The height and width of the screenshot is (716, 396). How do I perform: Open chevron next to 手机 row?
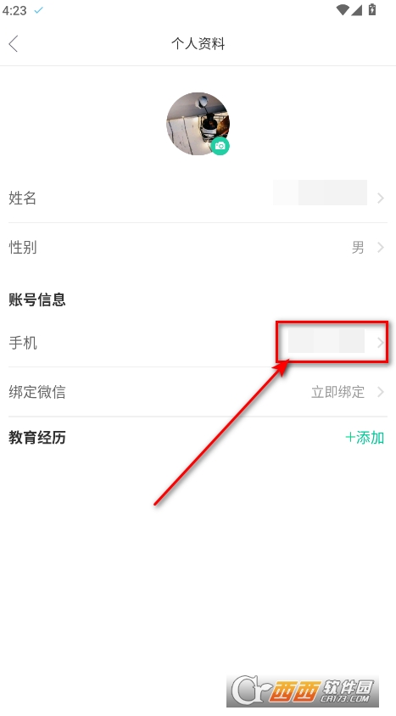click(x=381, y=343)
